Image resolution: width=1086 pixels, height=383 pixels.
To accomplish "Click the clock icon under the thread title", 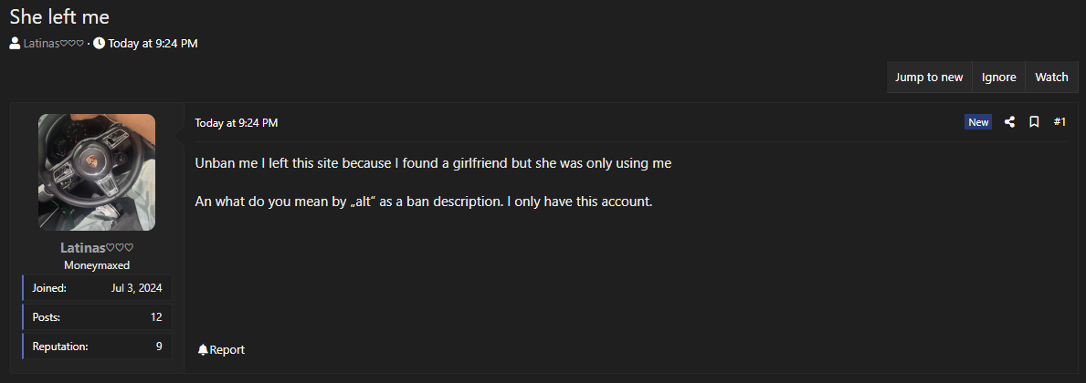I will (99, 43).
